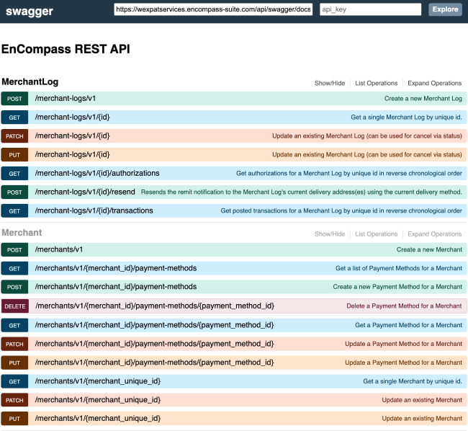Screen dimensions: 468x431
Task: Click the api_key input field
Action: 370,9
